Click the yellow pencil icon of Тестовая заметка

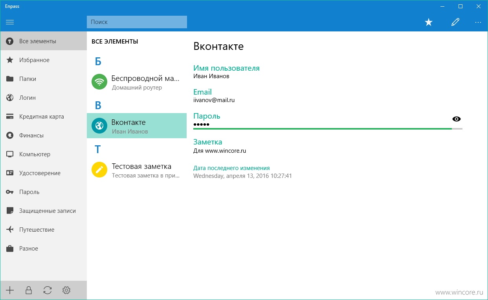pos(99,170)
